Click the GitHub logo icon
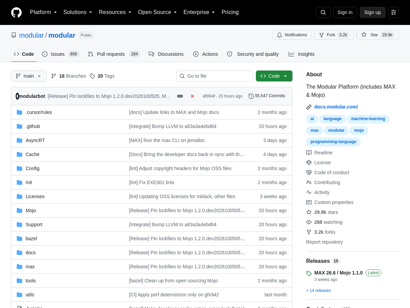The height and width of the screenshot is (308, 410). (x=16, y=12)
